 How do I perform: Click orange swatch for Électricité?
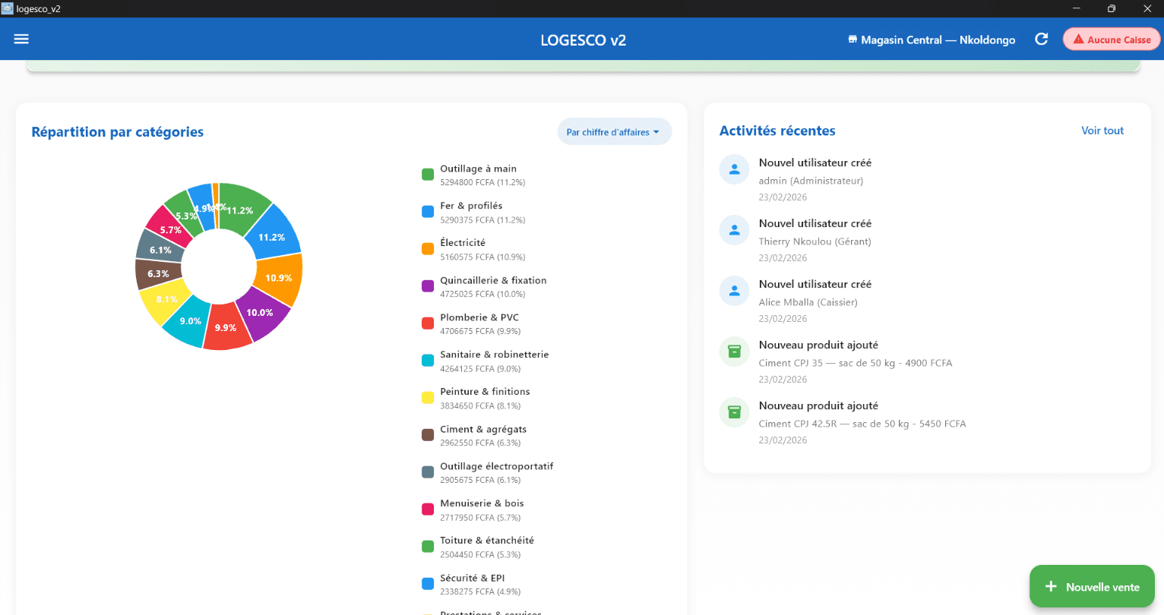pos(428,249)
